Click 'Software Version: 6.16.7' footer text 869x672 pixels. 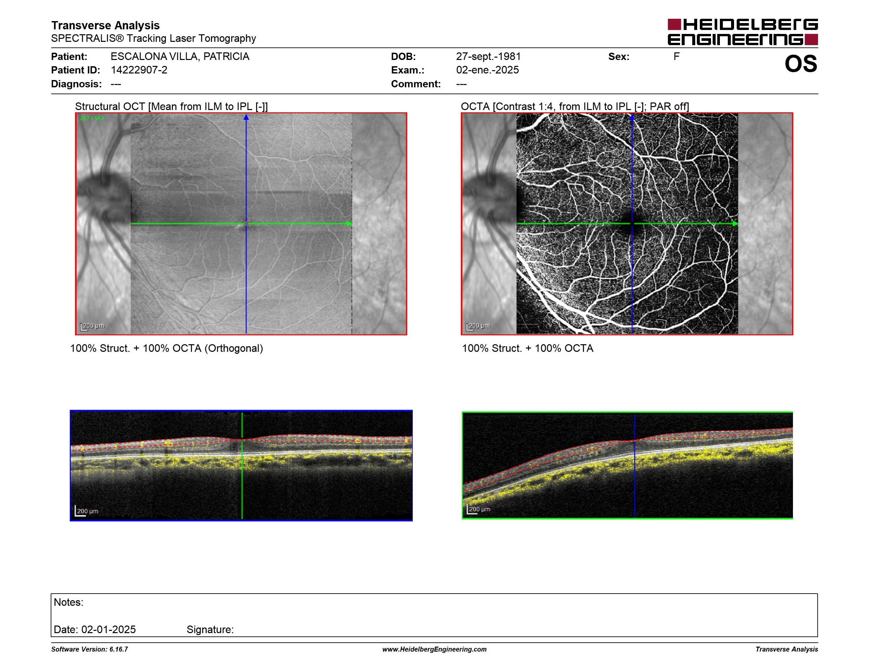click(90, 649)
